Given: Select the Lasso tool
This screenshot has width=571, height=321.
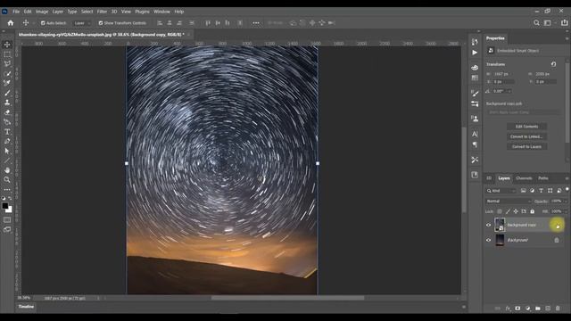Looking at the screenshot, I should click(7, 63).
